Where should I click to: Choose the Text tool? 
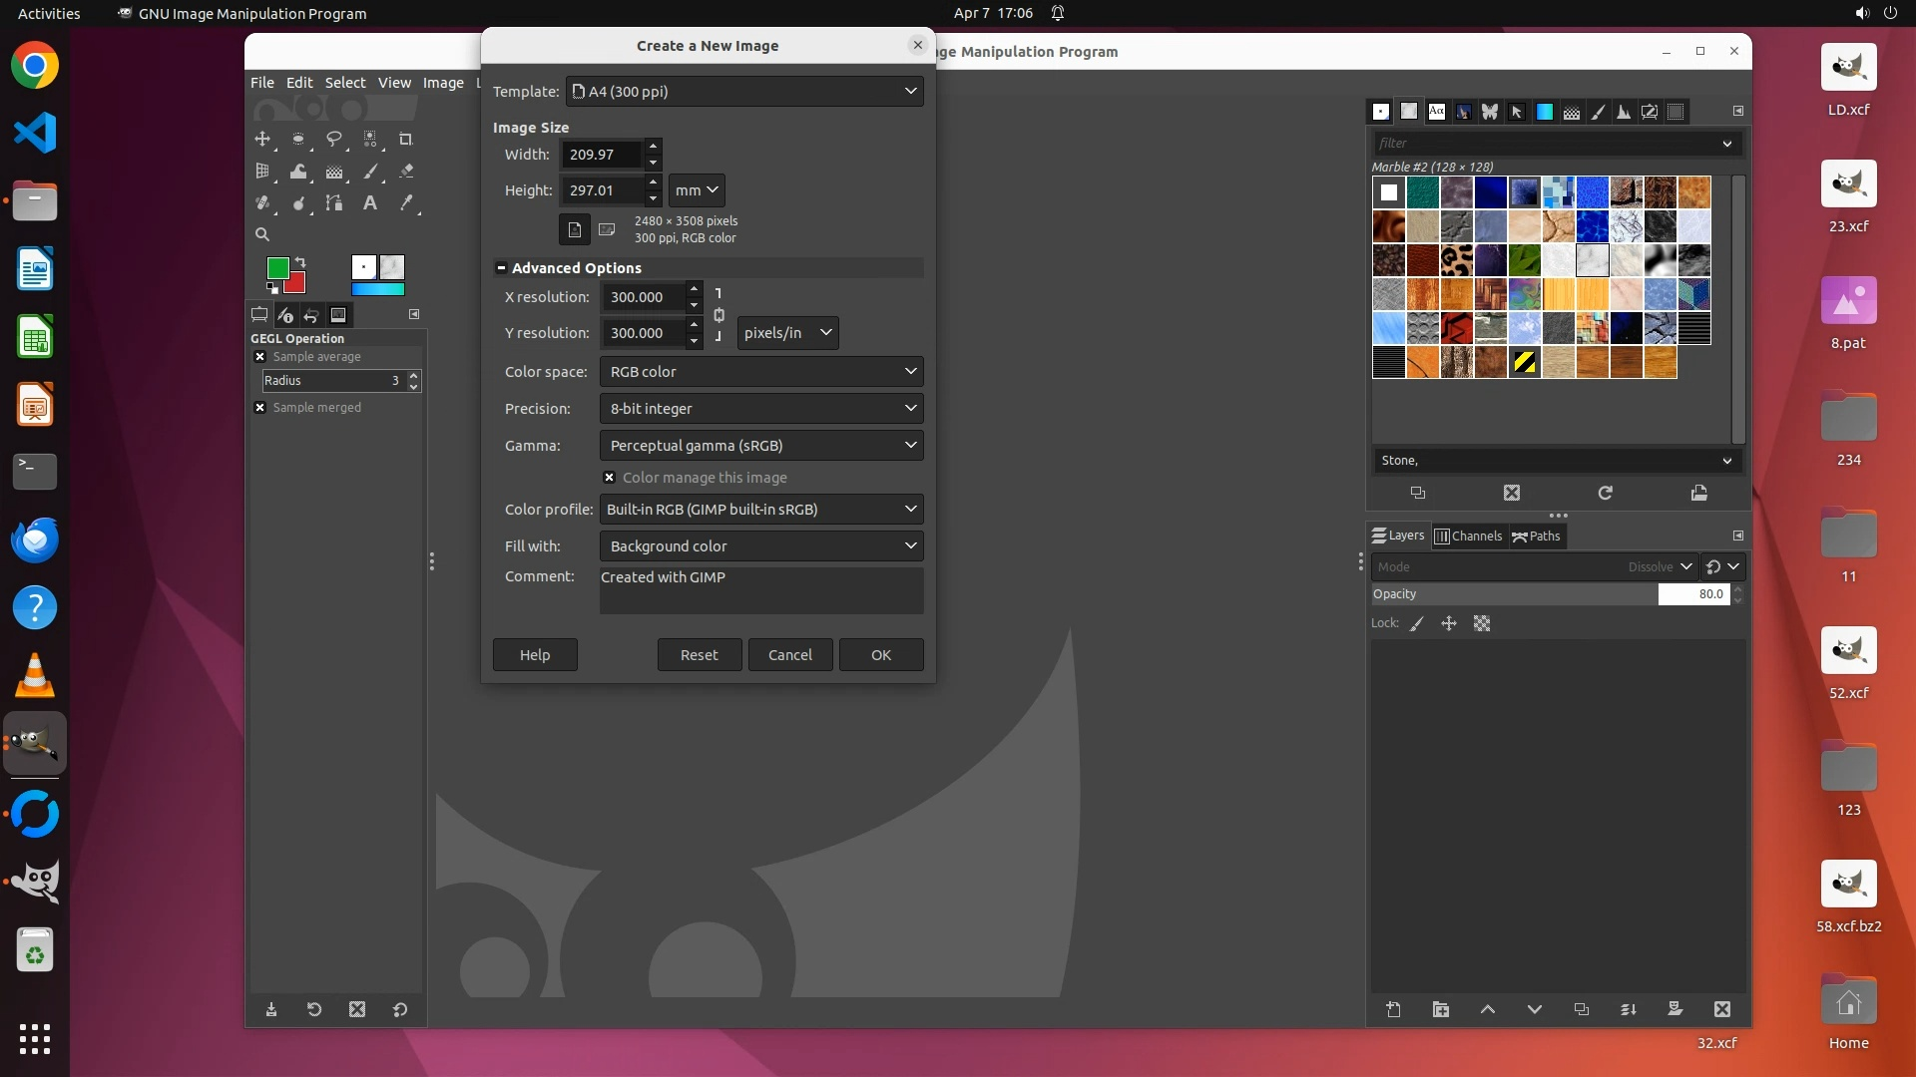click(369, 203)
